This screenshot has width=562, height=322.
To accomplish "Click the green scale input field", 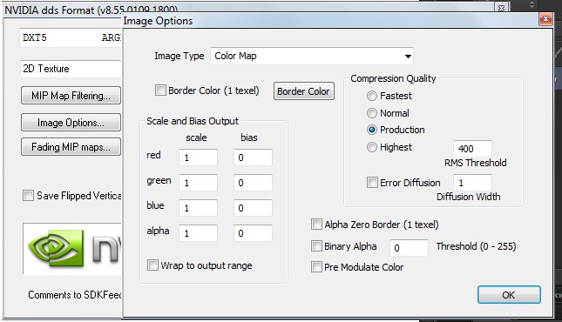I will coord(198,183).
